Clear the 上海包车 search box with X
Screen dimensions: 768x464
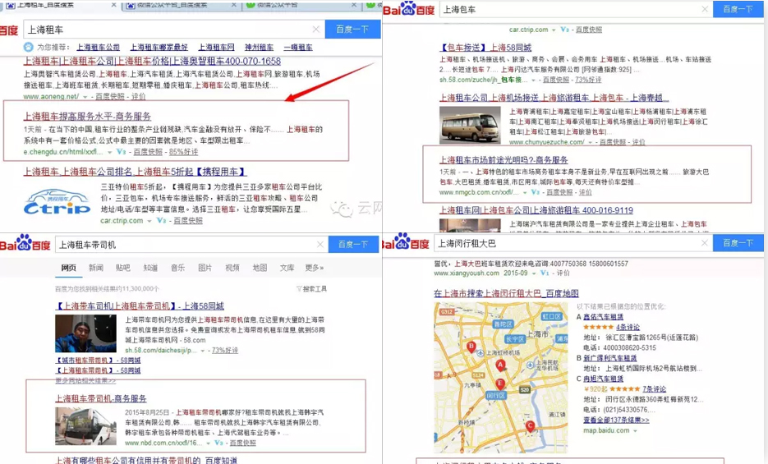704,9
